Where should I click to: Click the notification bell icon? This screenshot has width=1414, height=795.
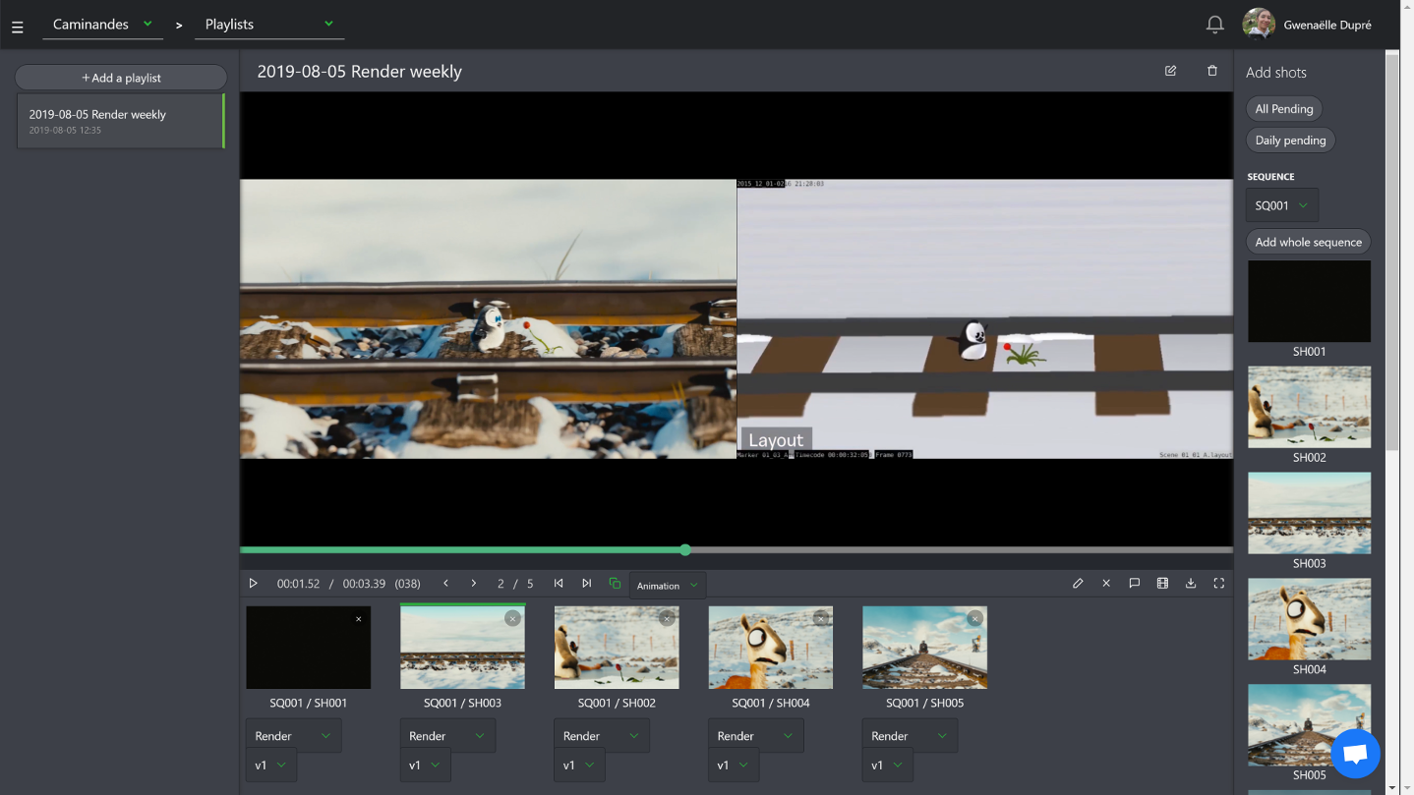1214,25
